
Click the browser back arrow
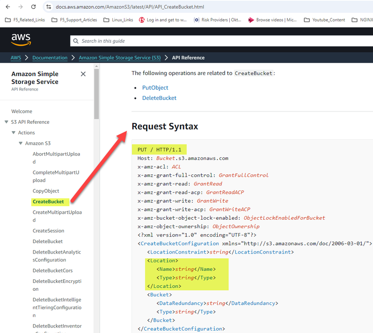pos(8,7)
